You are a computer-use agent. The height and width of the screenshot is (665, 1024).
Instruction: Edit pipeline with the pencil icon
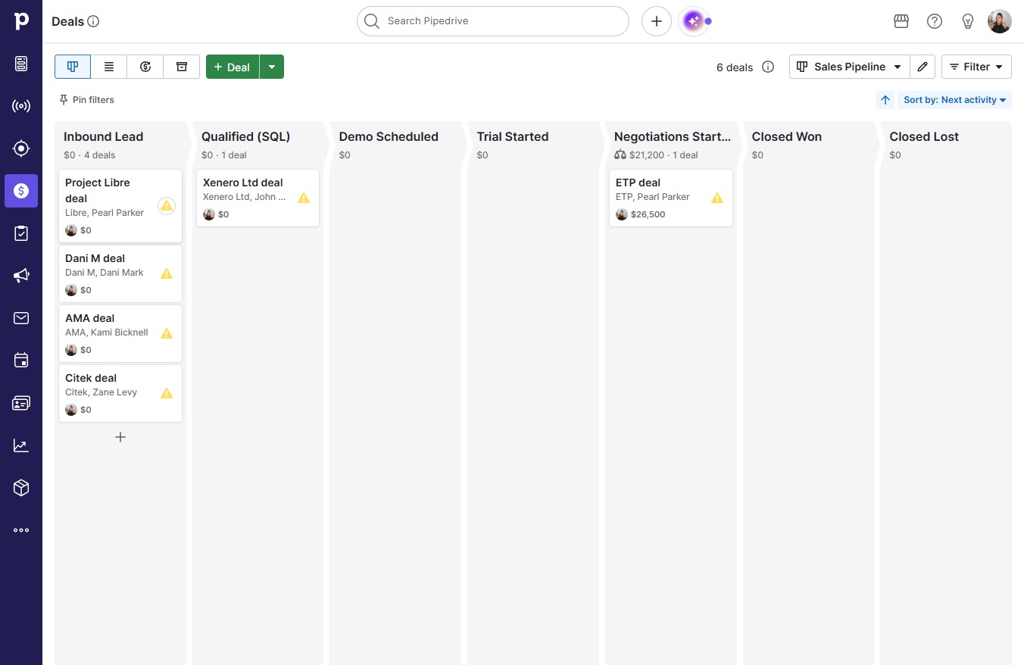coord(923,67)
